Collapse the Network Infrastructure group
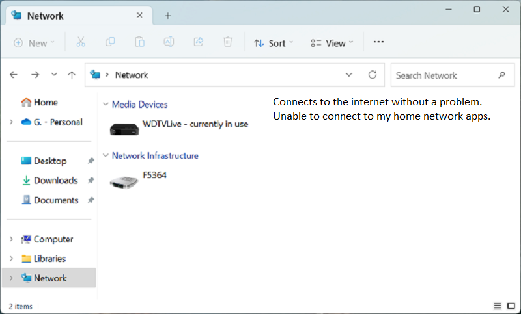 pyautogui.click(x=106, y=156)
